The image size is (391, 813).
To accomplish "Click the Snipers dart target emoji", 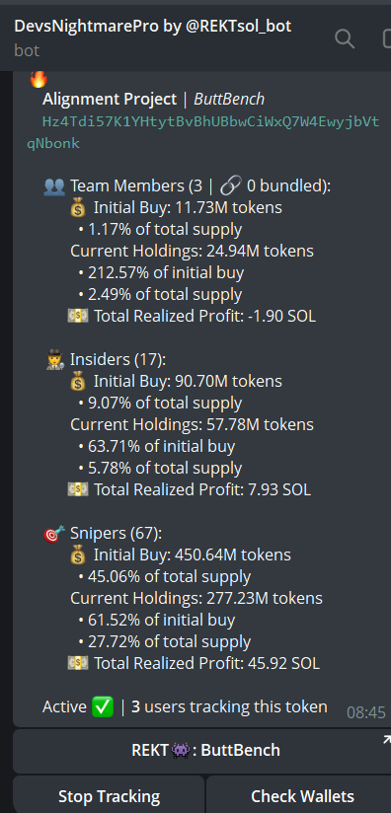I will [54, 534].
